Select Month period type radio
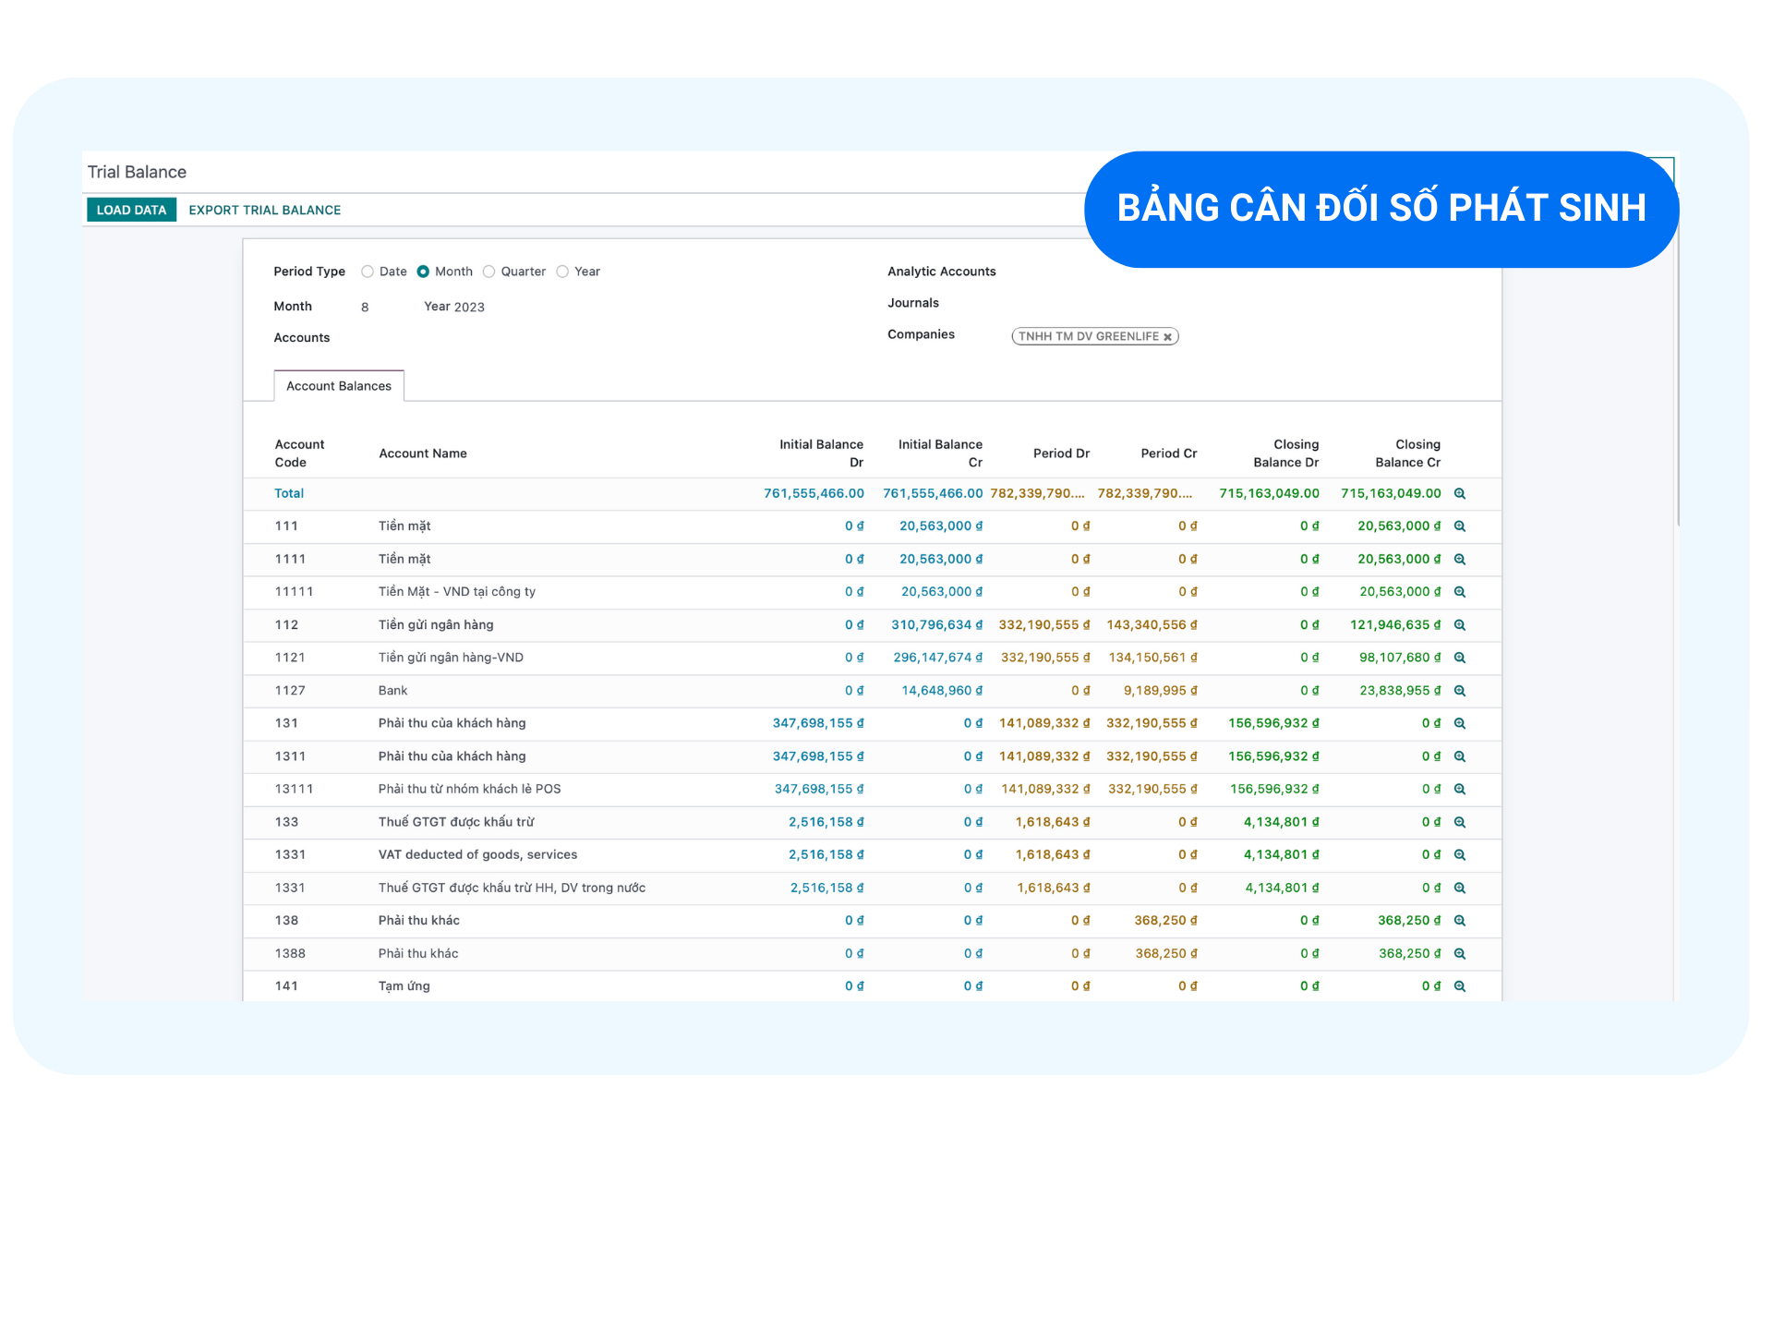Viewport: 1773px width, 1330px height. coord(423,272)
